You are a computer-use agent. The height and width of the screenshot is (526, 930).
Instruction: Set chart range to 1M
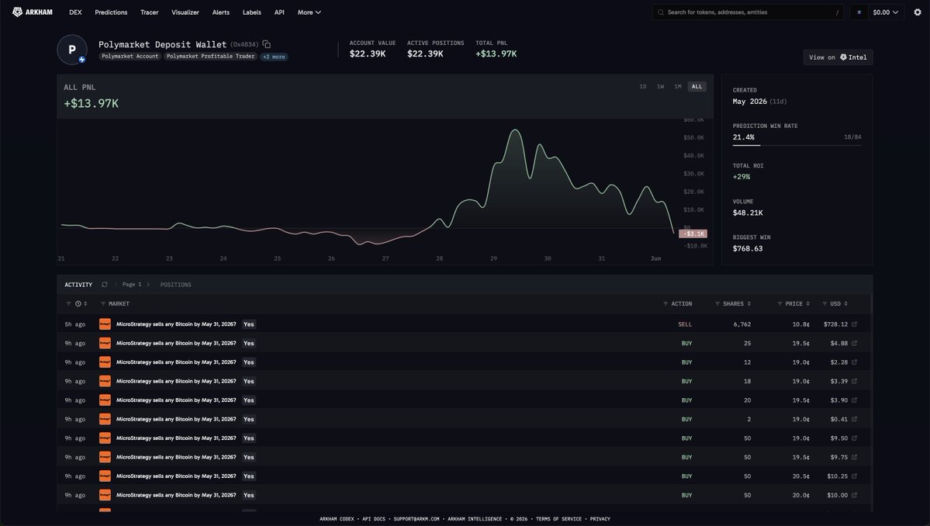[677, 87]
